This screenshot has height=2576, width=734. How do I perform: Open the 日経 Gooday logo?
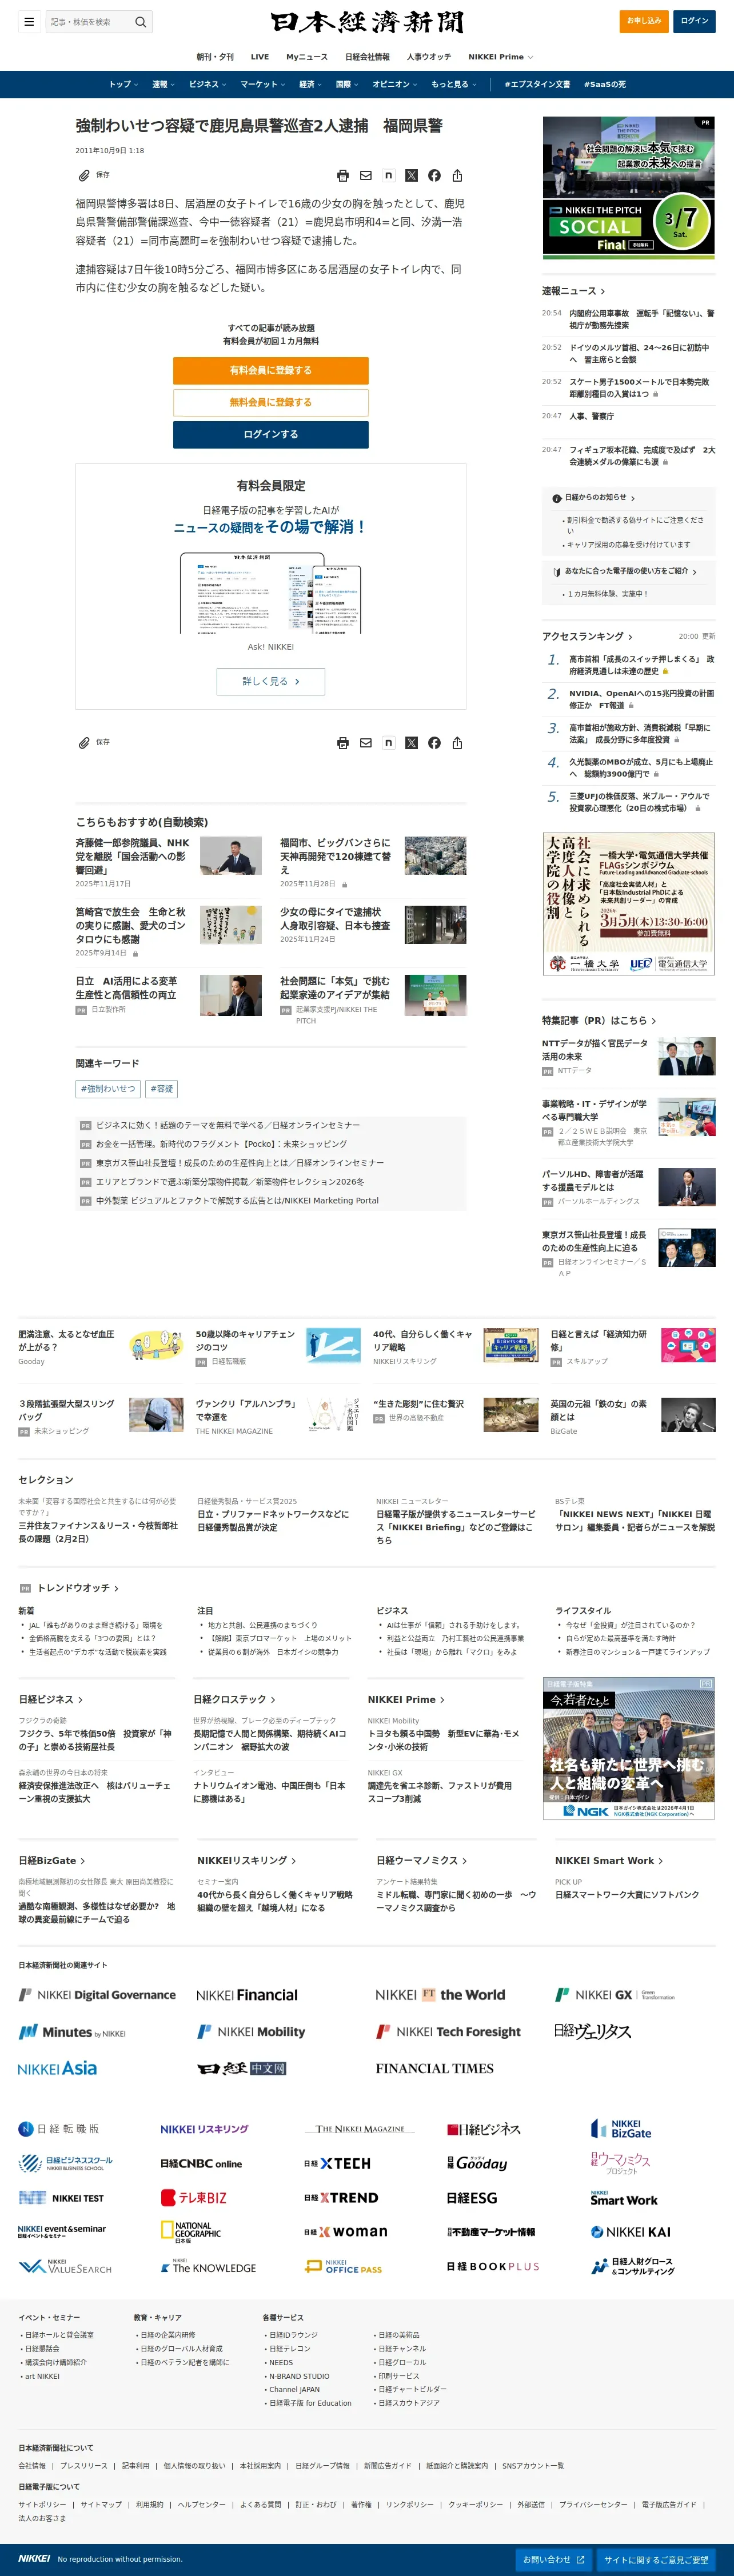coord(477,2163)
